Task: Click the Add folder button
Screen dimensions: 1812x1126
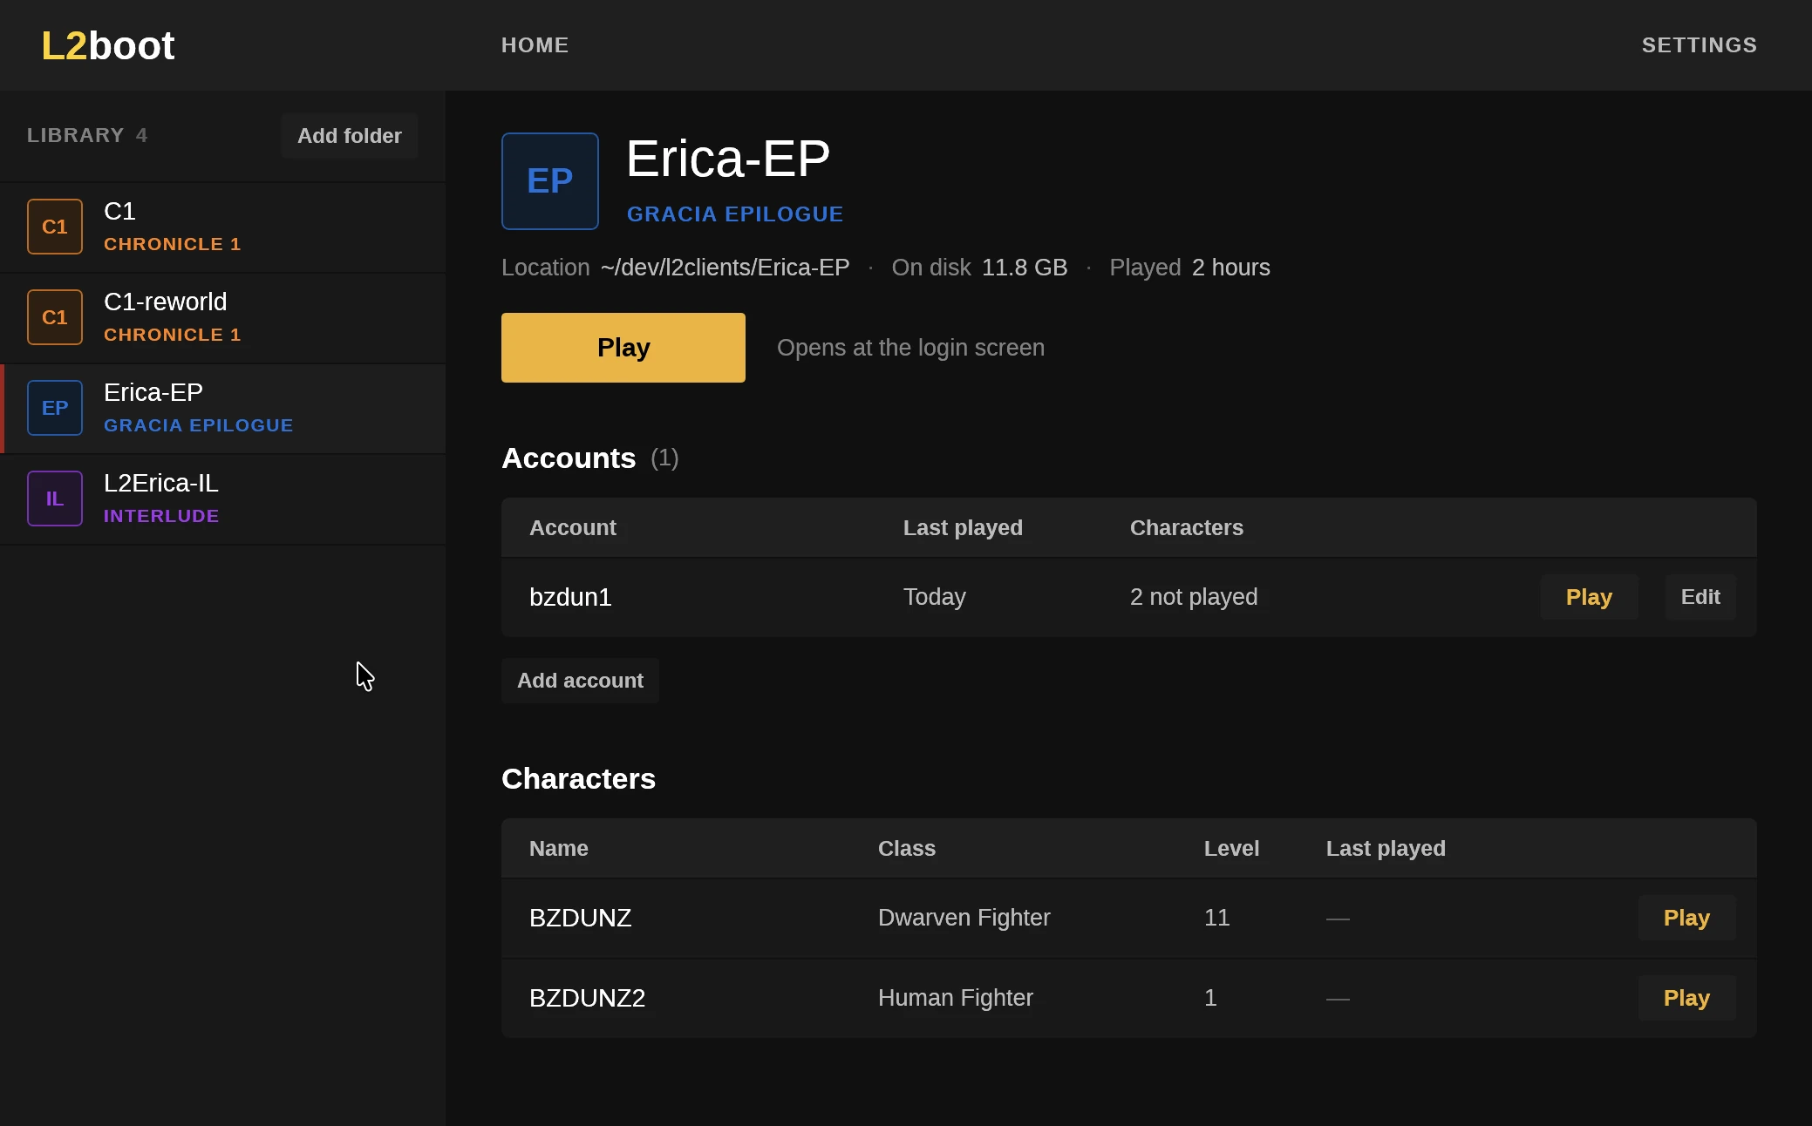Action: coord(350,136)
